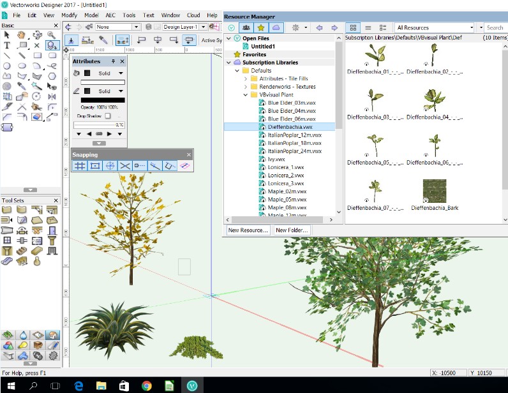Screen dimensions: 508x393
Task: Expand Attributes - Tile Fills folder
Action: tap(246, 78)
